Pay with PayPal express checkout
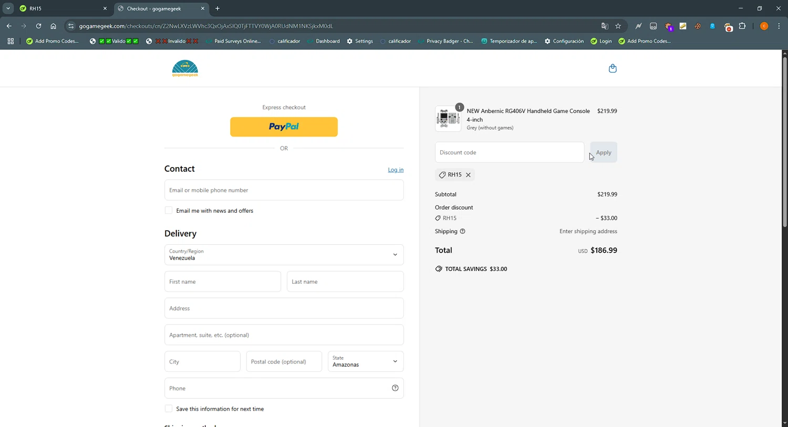788x427 pixels. click(284, 127)
